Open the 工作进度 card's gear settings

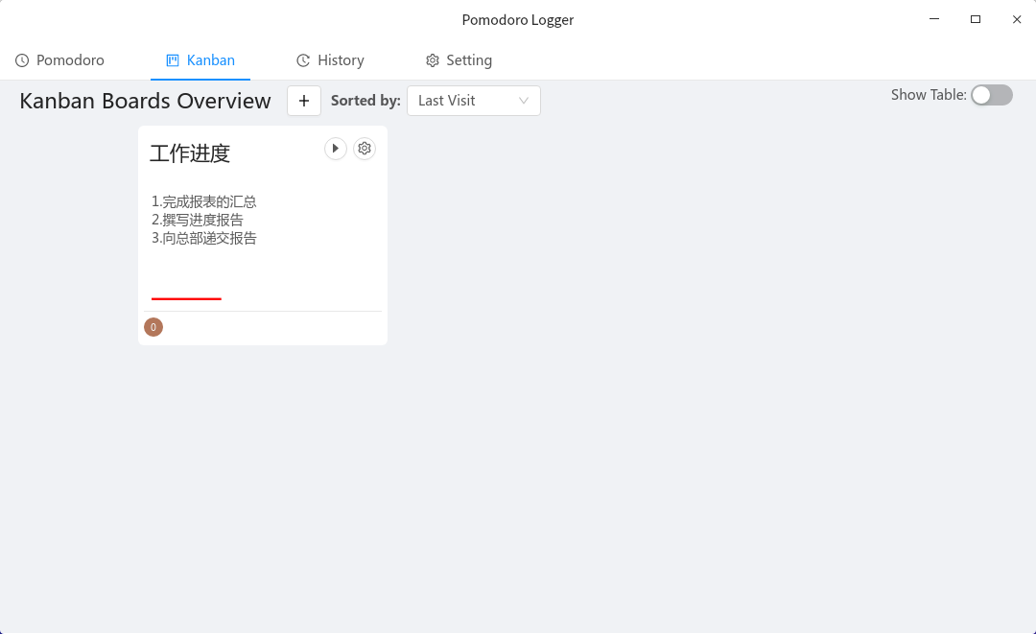pos(365,149)
